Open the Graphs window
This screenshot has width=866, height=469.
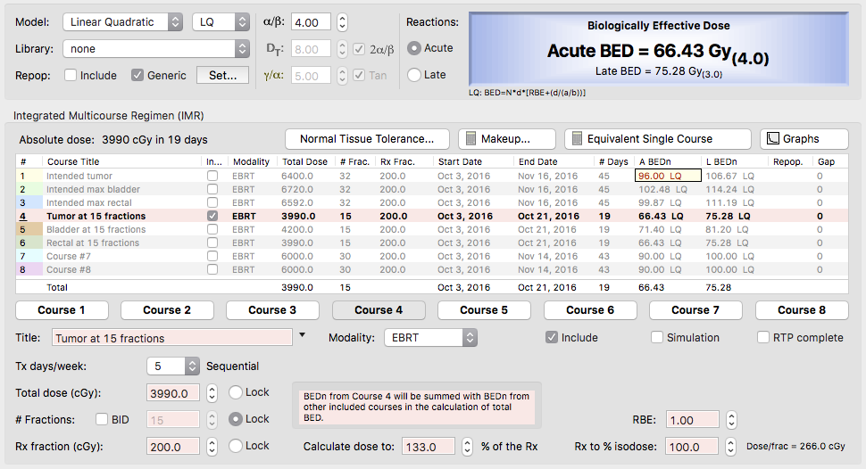pyautogui.click(x=804, y=139)
